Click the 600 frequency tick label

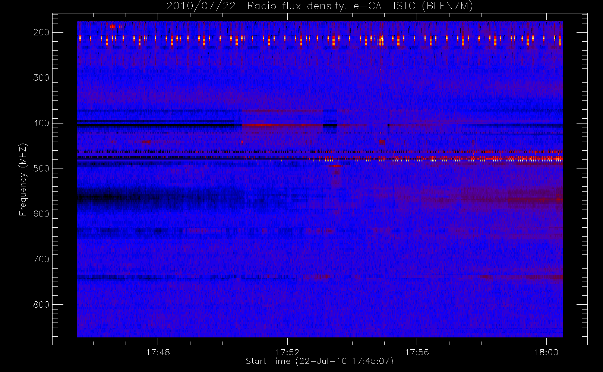coord(41,214)
